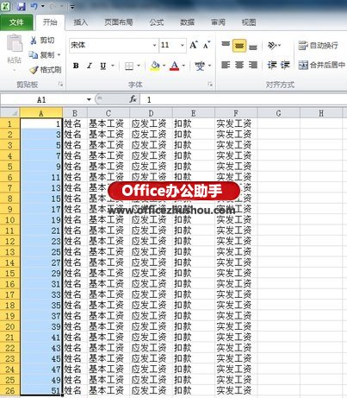
Task: Click the decrease indent icon
Action: click(x=271, y=65)
